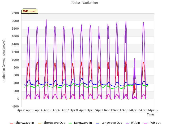
Task: Click the -200 y-axis tick label
Action: point(16,106)
